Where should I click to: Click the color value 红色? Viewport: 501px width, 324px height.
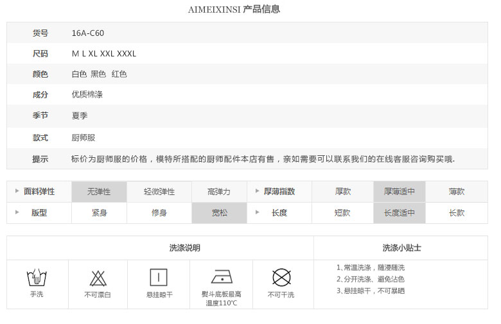pos(119,74)
